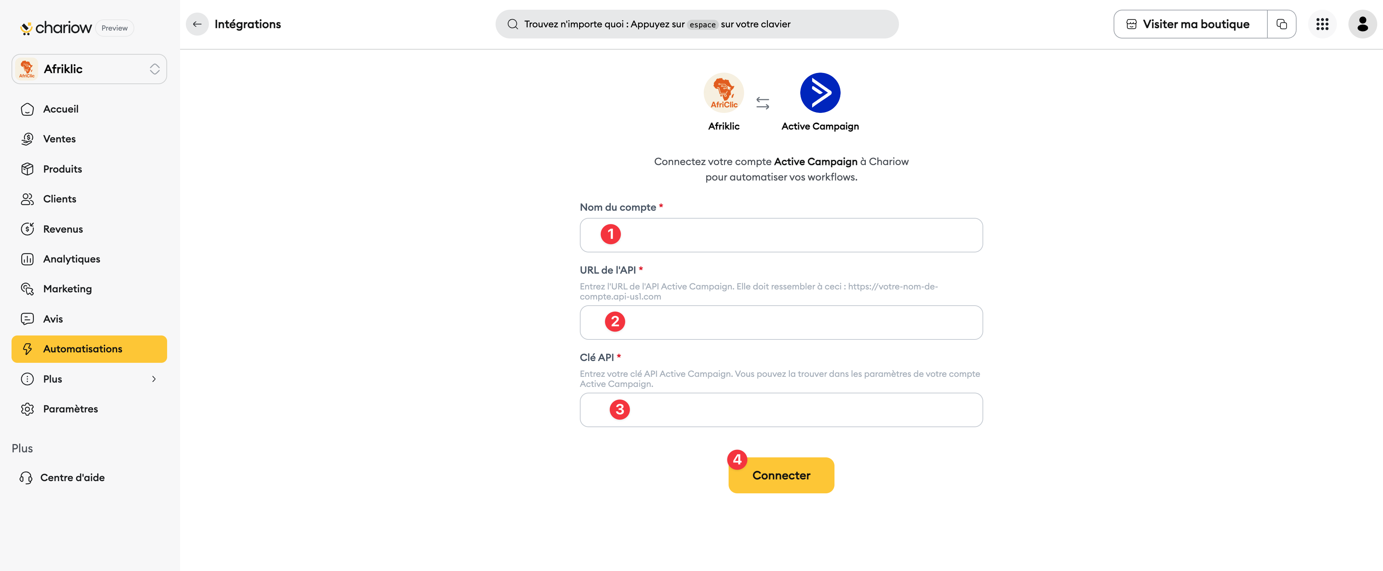
Task: Click the Active Campaign caption under logo
Action: click(x=820, y=126)
